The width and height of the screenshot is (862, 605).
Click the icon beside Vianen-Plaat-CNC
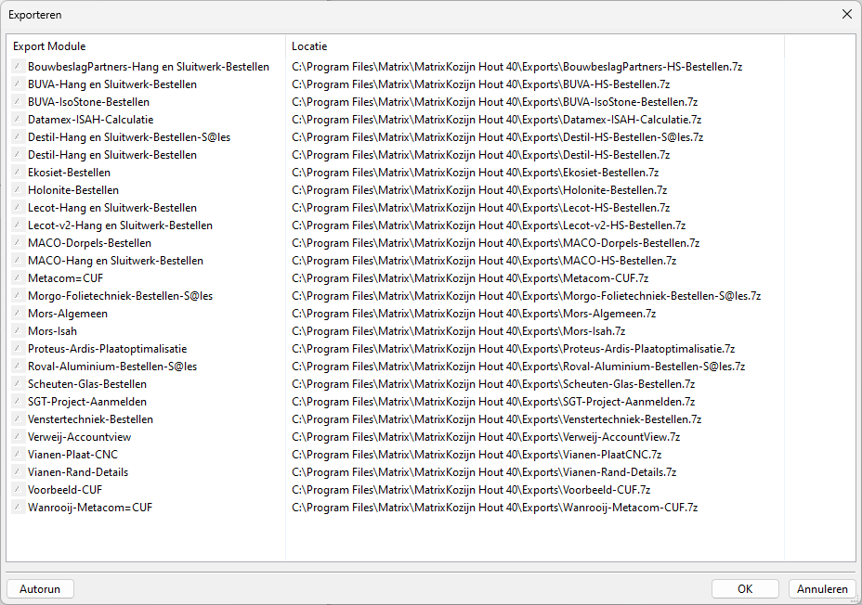pyautogui.click(x=19, y=455)
